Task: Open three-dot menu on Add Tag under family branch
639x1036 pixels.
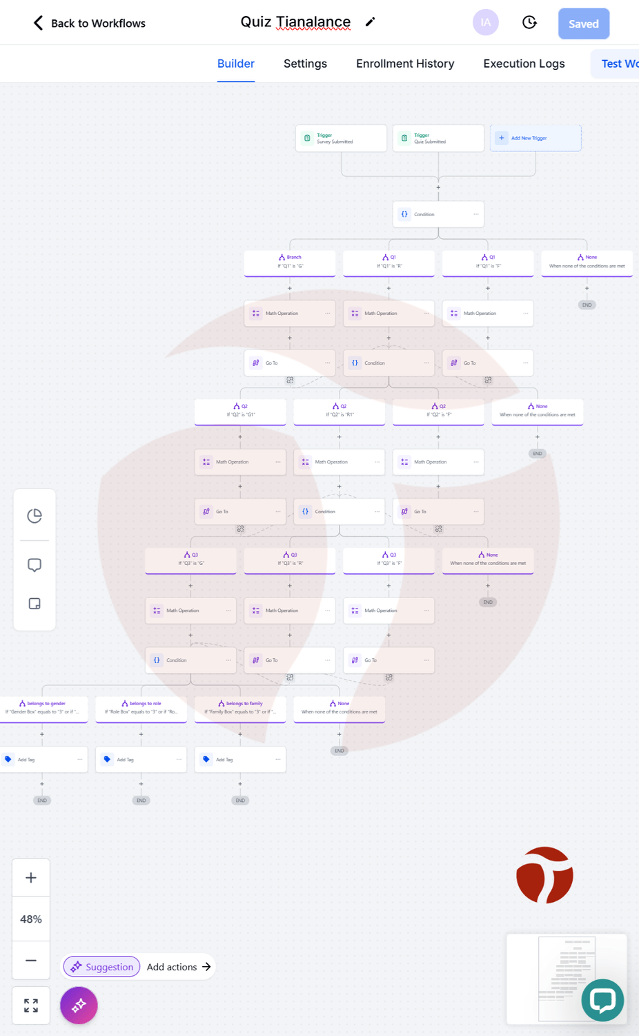Action: (x=278, y=759)
